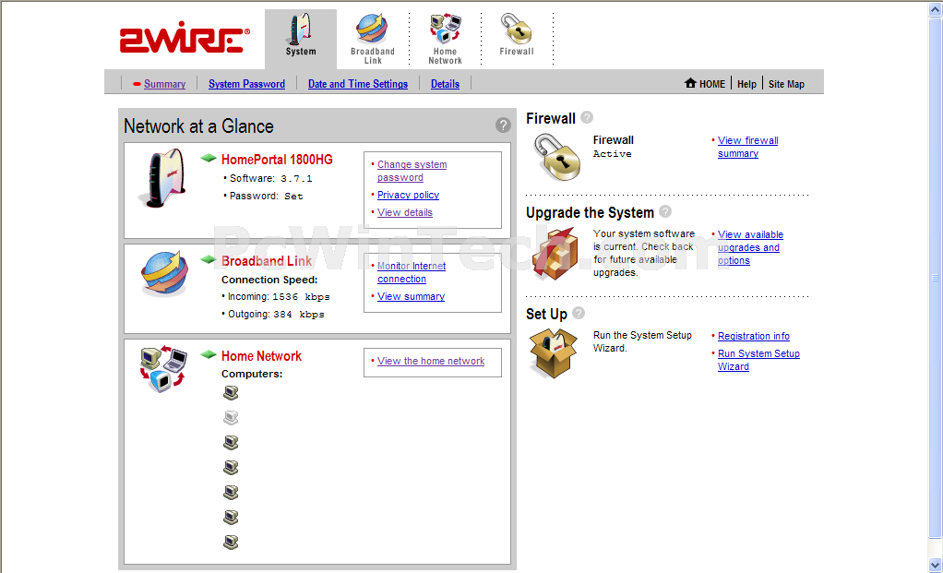Click Upgrade the System help icon
The image size is (943, 573).
pos(665,211)
